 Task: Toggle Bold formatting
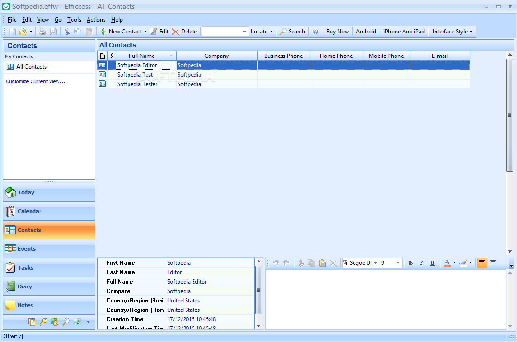(411, 263)
